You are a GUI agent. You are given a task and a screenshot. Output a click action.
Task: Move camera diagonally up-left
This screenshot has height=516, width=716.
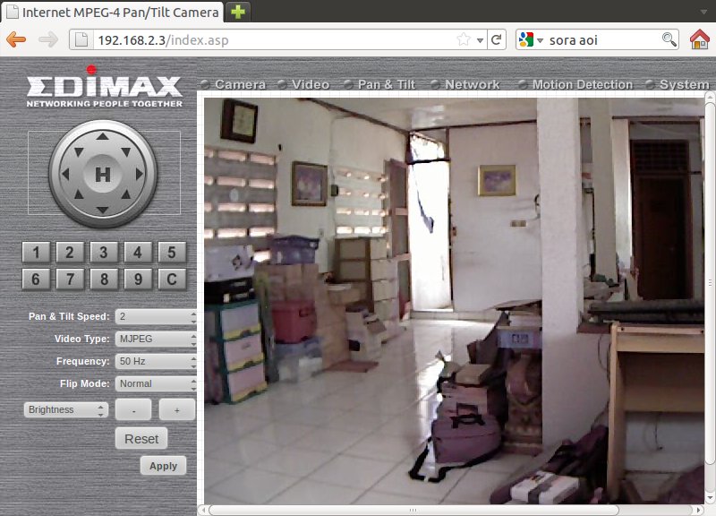tap(79, 151)
